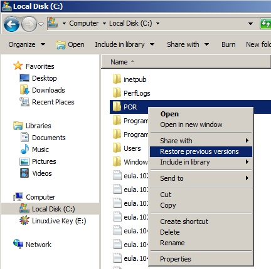Choose Open in the context menu
This screenshot has height=269, width=271.
[x=169, y=114]
